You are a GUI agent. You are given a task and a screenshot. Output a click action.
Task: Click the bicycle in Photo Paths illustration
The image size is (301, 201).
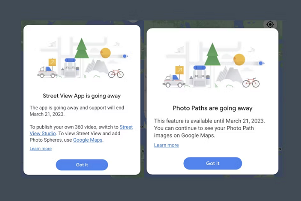(x=251, y=83)
